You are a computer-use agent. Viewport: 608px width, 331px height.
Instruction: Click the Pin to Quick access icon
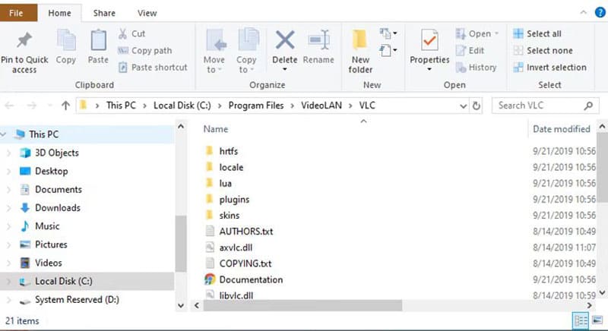click(x=24, y=40)
